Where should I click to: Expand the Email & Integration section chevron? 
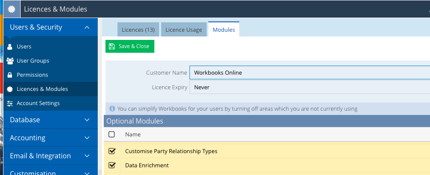pos(87,156)
